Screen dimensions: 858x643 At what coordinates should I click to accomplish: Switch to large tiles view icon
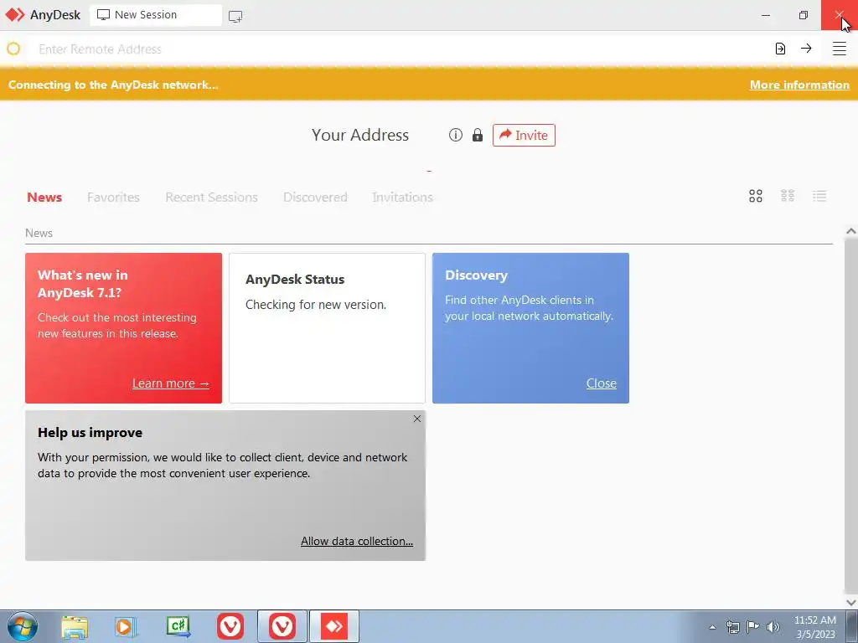click(756, 196)
